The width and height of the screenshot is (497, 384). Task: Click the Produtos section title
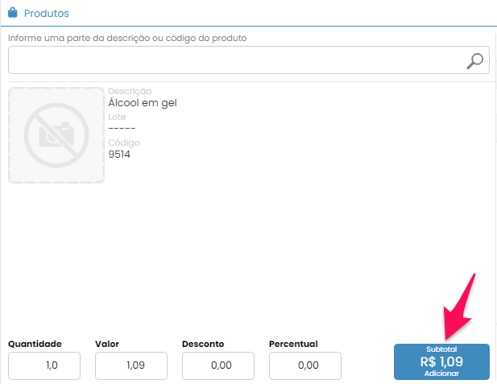click(47, 14)
